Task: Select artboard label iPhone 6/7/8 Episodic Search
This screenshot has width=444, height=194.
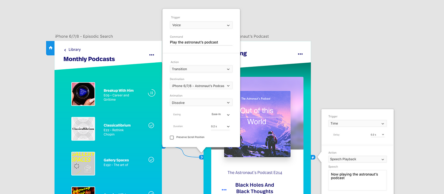Action: pyautogui.click(x=84, y=36)
